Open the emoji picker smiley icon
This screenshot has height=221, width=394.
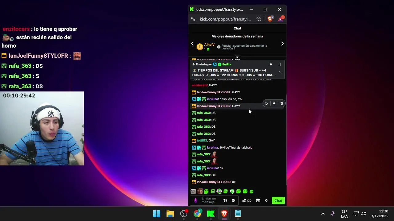pyautogui.click(x=233, y=200)
